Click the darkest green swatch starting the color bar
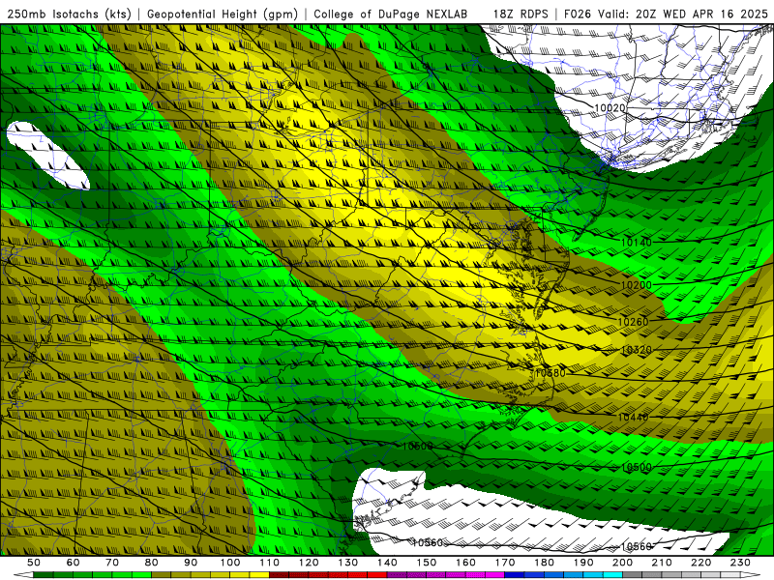774x580 pixels. [x=44, y=575]
